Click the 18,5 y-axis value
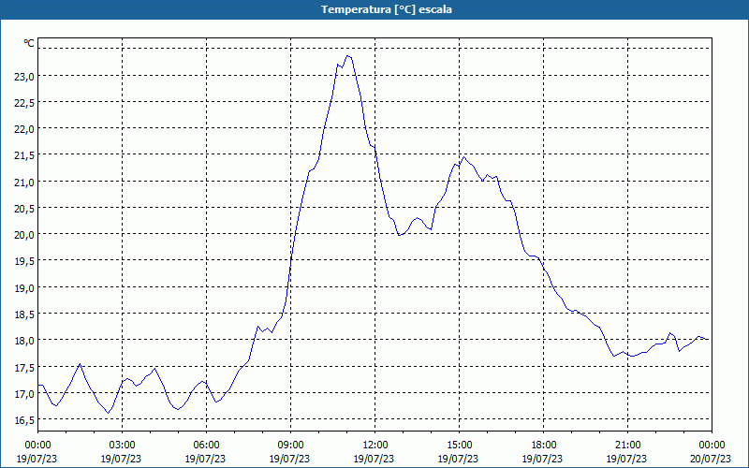749x468 pixels. (23, 314)
